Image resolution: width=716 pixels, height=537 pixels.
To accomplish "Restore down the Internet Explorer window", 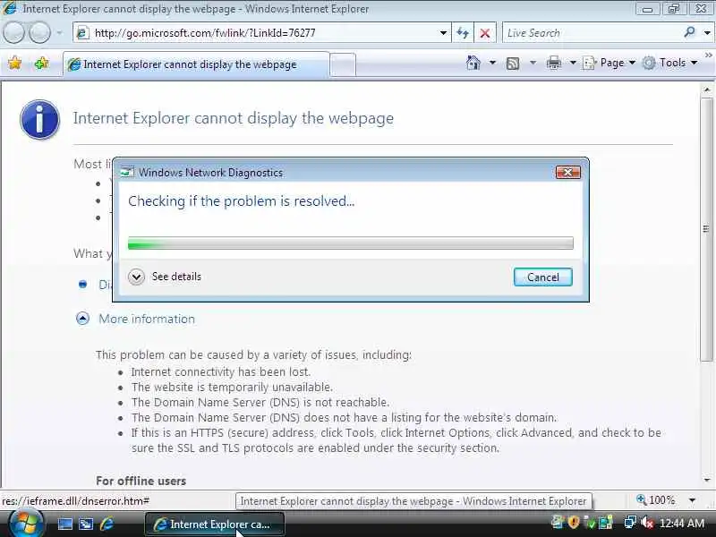I will (674, 9).
